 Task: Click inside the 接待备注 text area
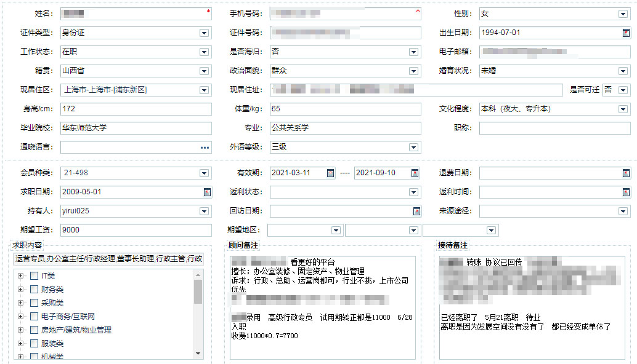(532, 307)
